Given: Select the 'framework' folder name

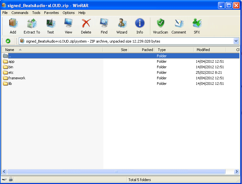Looking at the screenshot, I should (x=17, y=78).
